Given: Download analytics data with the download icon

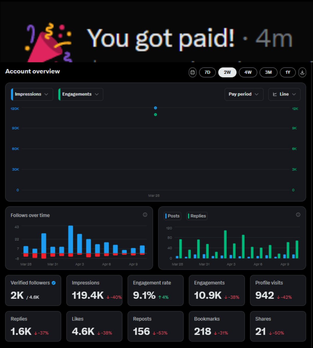Looking at the screenshot, I should [302, 72].
